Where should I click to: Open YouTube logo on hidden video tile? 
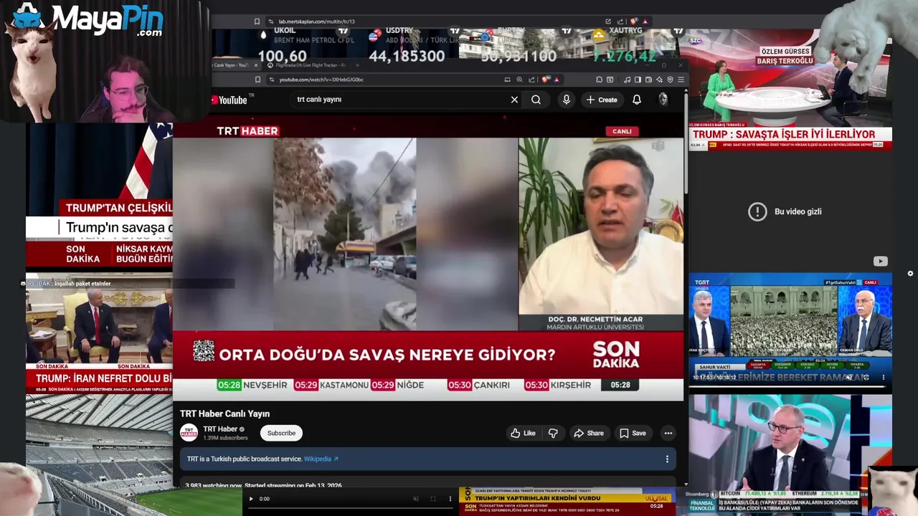[880, 262]
